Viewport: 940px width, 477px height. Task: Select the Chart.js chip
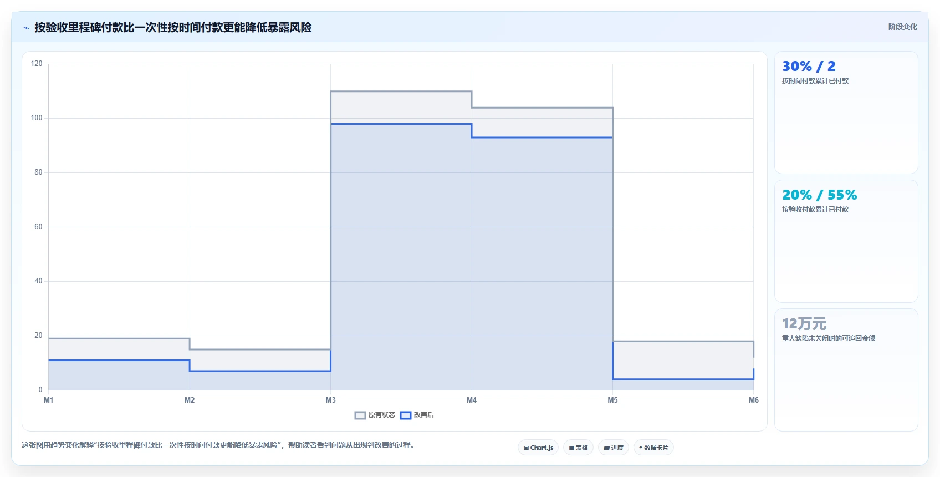[538, 448]
